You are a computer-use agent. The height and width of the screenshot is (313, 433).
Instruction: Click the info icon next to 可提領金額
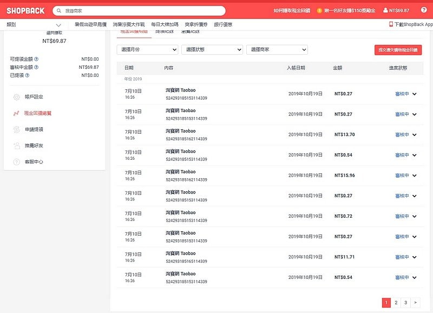pos(36,59)
